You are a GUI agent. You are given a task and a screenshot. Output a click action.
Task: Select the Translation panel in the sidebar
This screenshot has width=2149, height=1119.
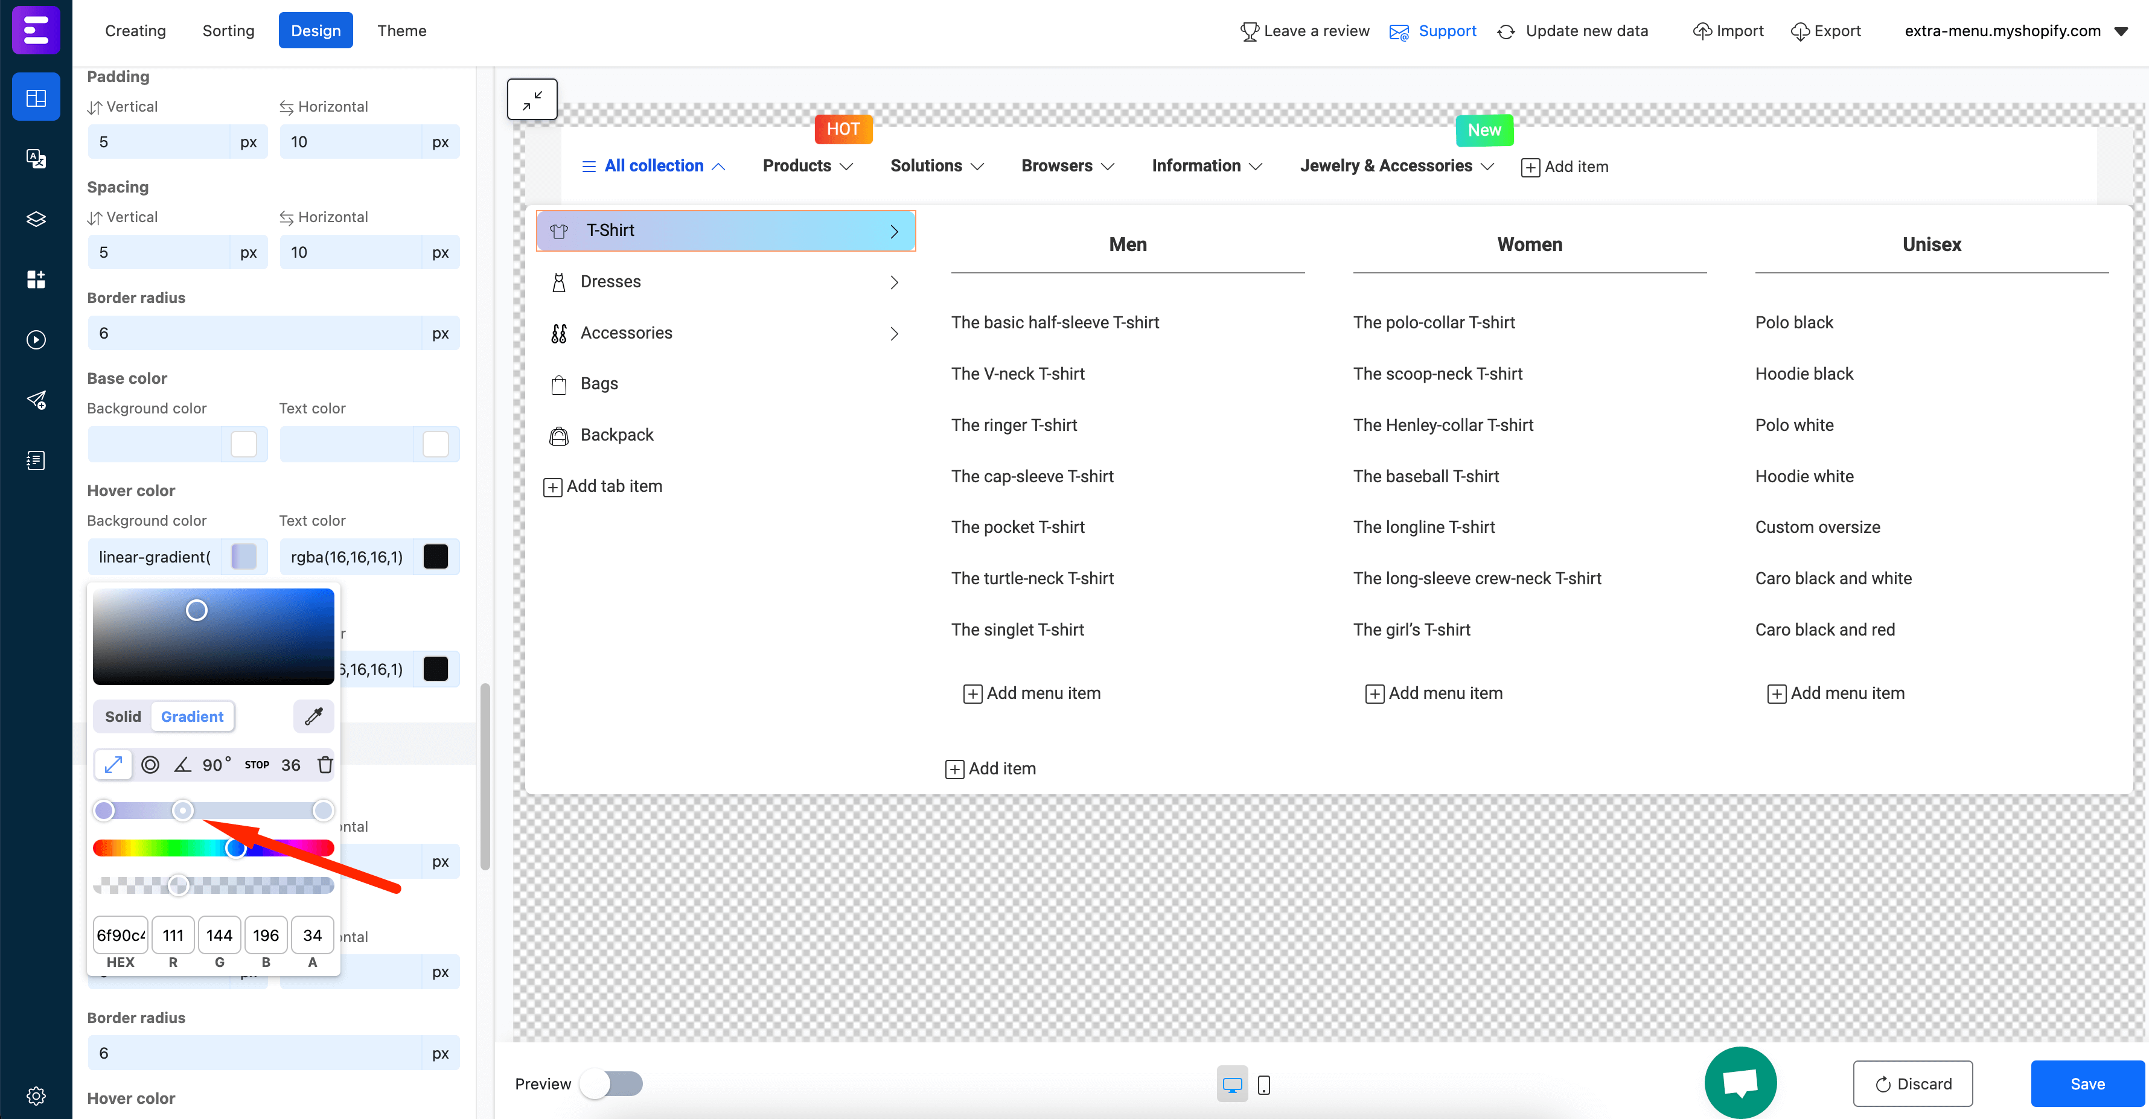pos(36,158)
